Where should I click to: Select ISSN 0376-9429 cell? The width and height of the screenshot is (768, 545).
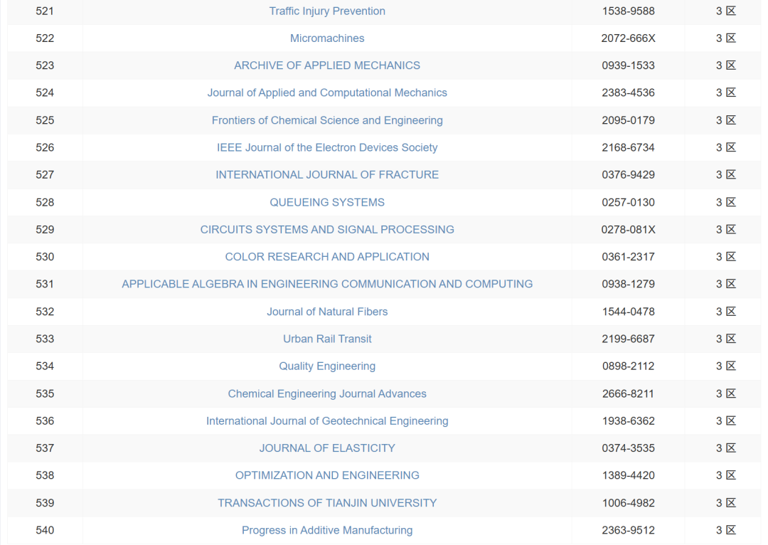[629, 175]
